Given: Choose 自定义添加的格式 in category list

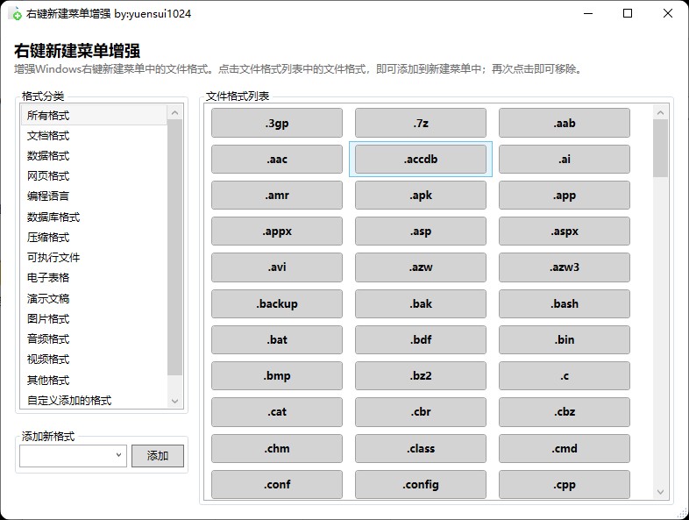Looking at the screenshot, I should pos(94,401).
